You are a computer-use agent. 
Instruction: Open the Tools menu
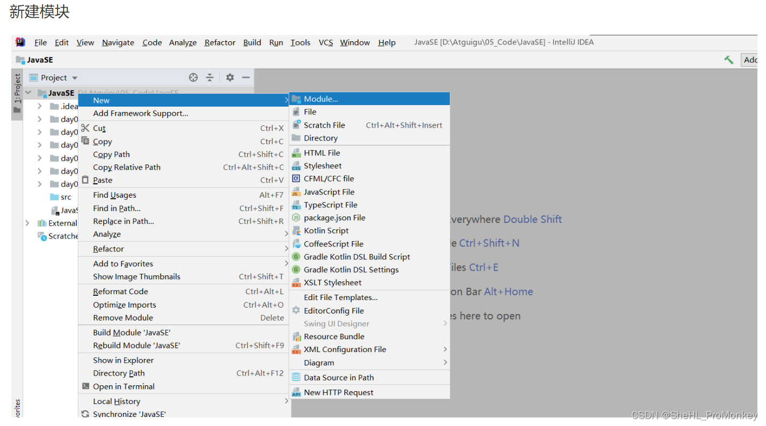pos(301,42)
